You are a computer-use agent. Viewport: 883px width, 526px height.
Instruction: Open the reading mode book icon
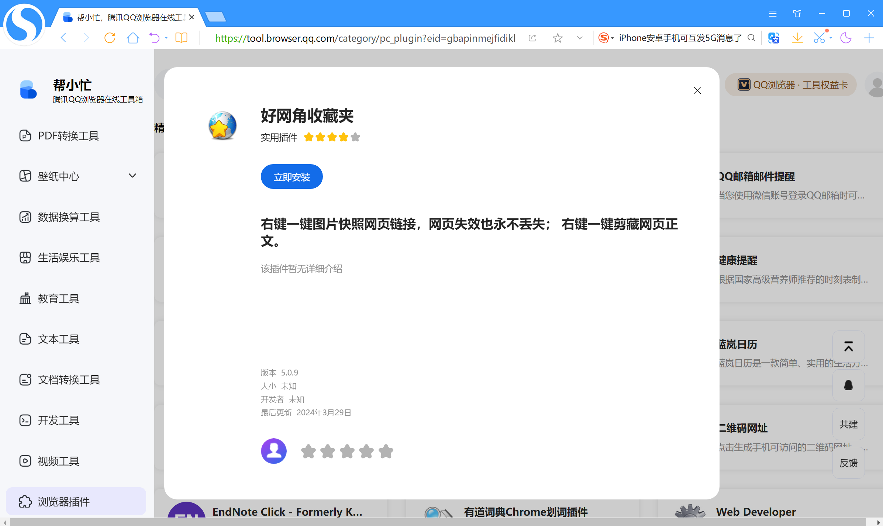pos(181,38)
